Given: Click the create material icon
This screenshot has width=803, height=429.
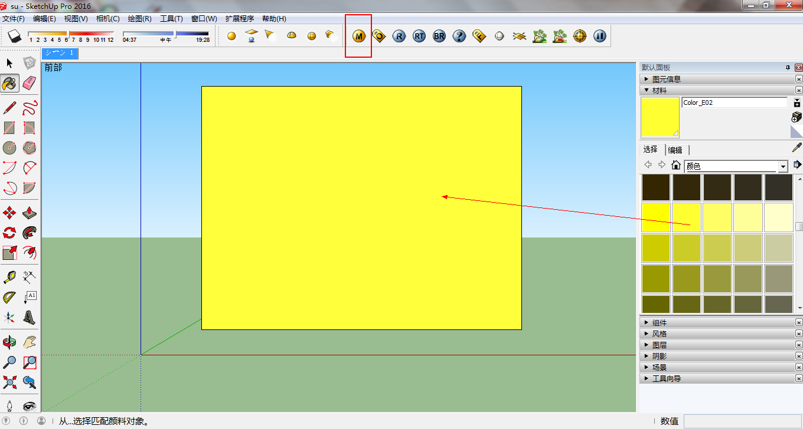Looking at the screenshot, I should pyautogui.click(x=797, y=117).
